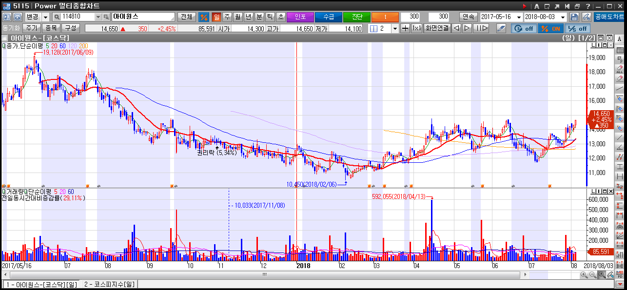
Task: Click the add chart plus icon
Action: click(405, 28)
